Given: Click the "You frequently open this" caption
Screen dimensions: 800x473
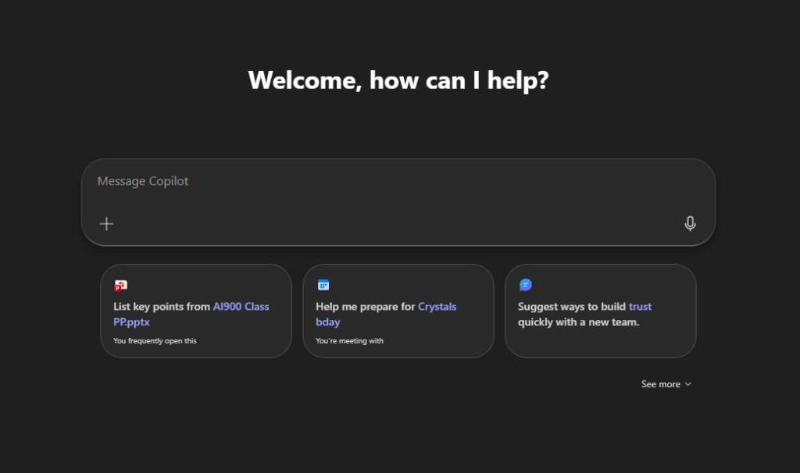Looking at the screenshot, I should pyautogui.click(x=155, y=341).
